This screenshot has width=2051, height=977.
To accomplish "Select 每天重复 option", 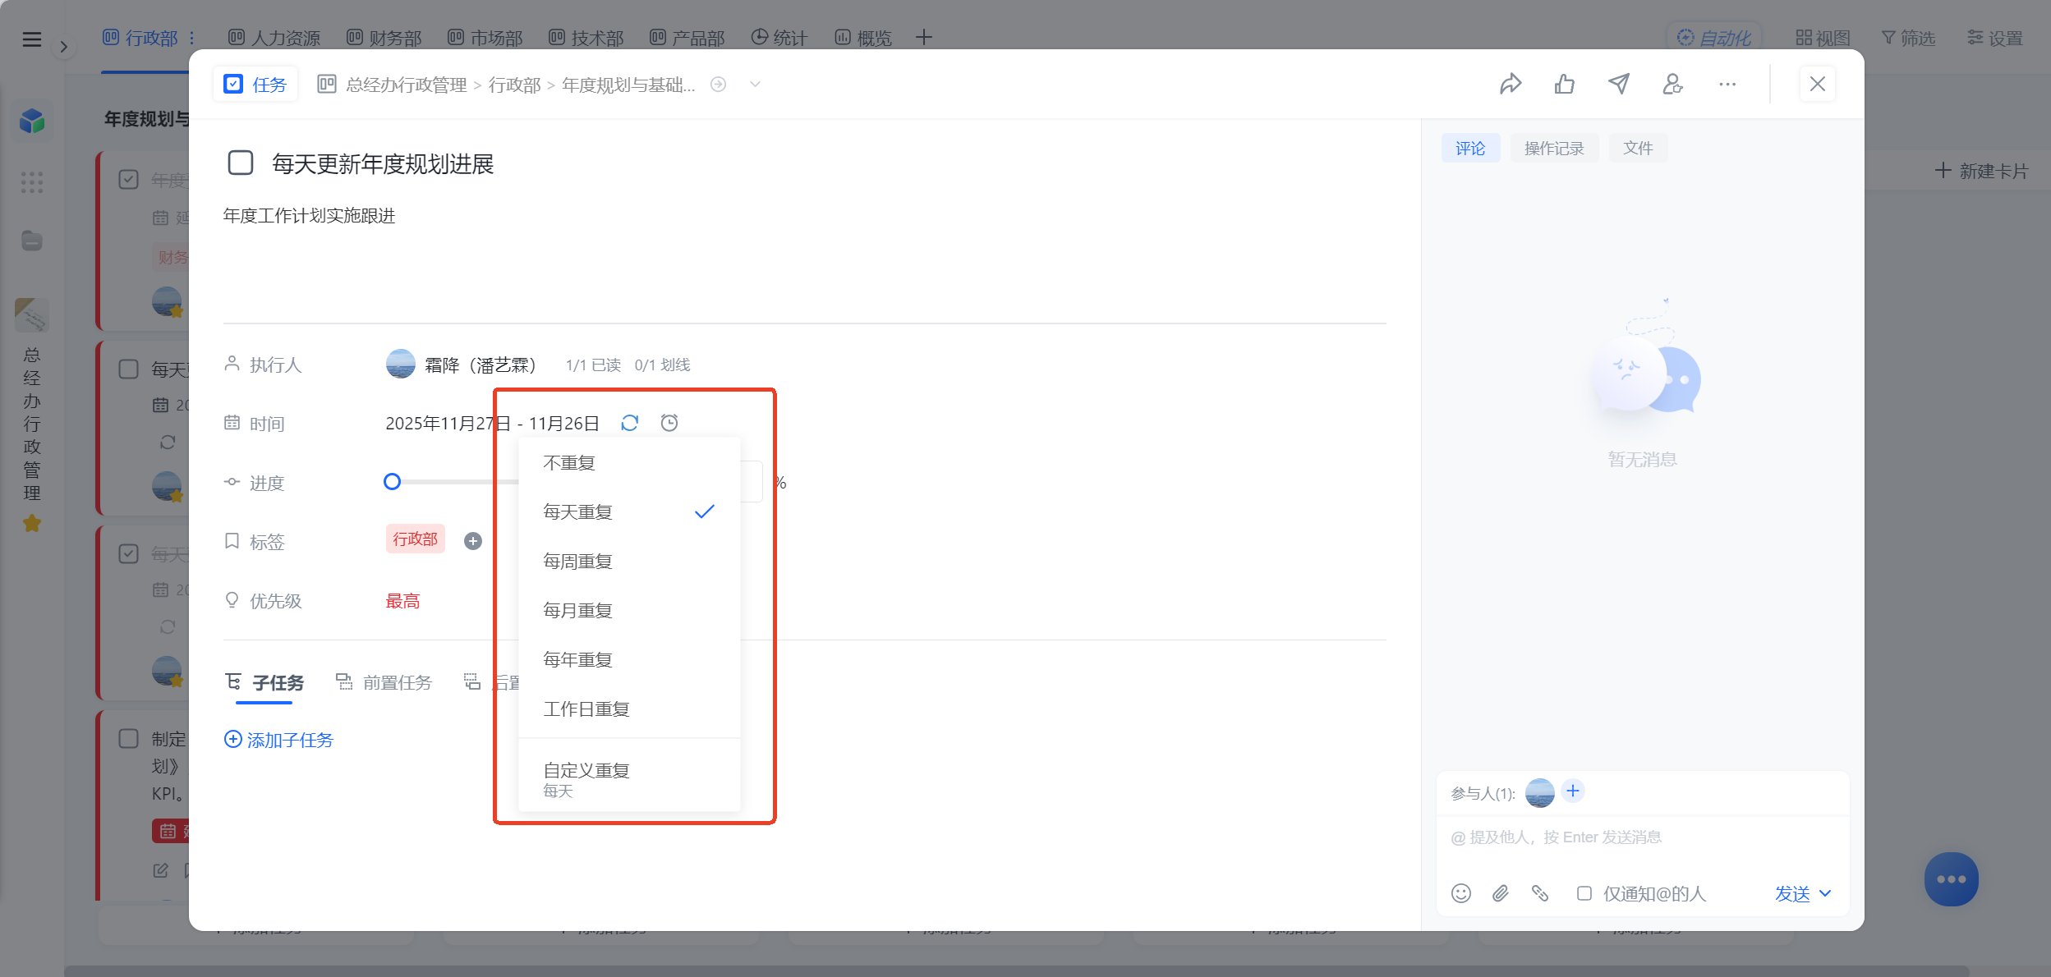I will [629, 512].
